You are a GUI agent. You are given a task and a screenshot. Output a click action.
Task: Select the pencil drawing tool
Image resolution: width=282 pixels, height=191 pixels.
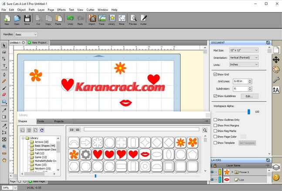pyautogui.click(x=4, y=81)
